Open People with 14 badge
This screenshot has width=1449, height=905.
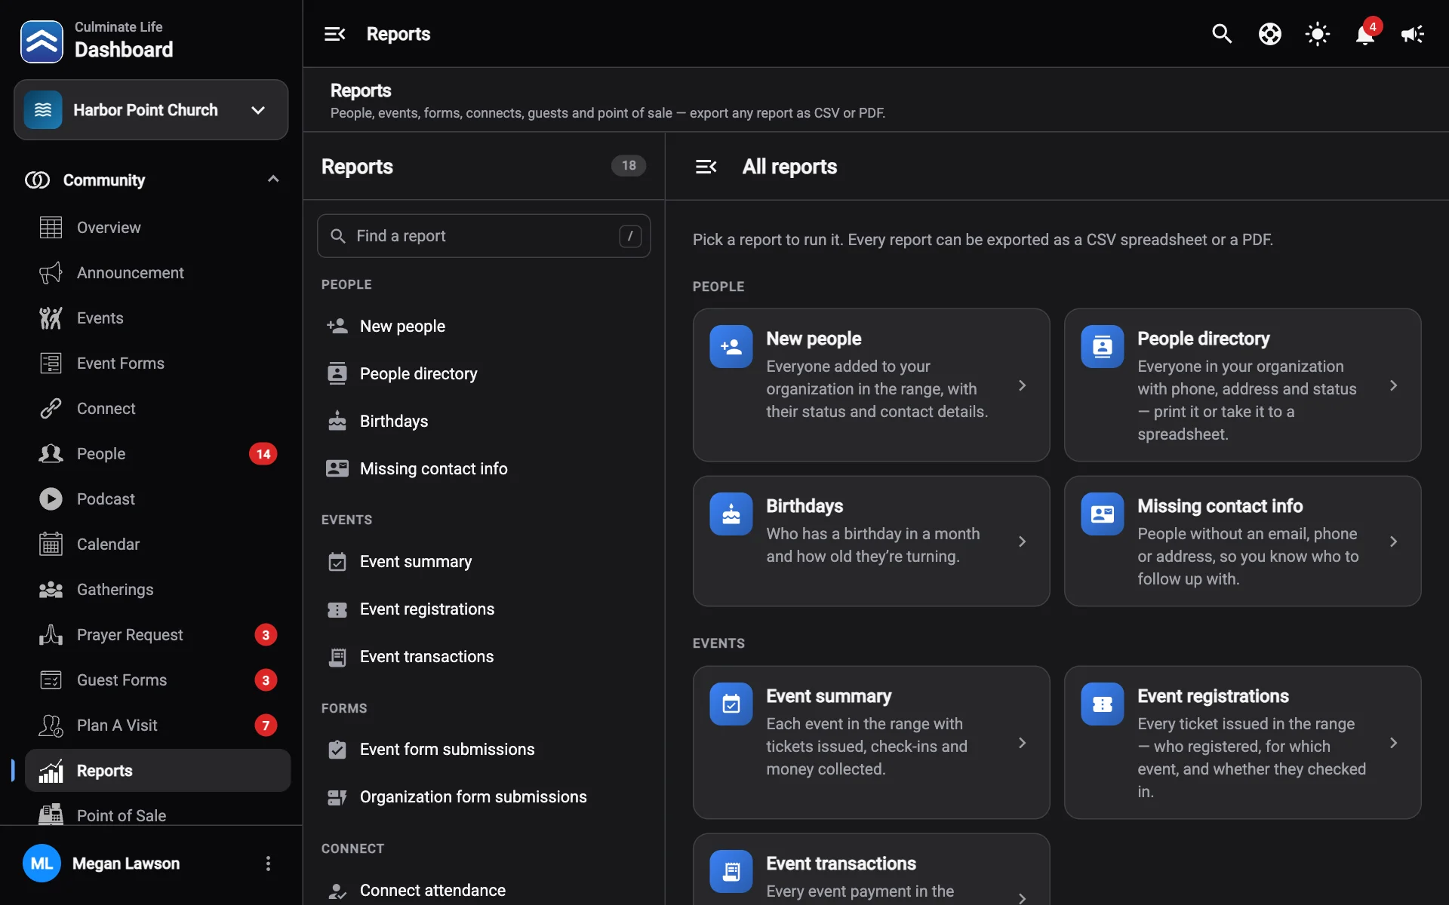pyautogui.click(x=158, y=454)
